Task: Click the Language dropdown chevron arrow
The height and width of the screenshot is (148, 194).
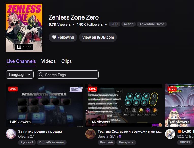Action: [29, 75]
